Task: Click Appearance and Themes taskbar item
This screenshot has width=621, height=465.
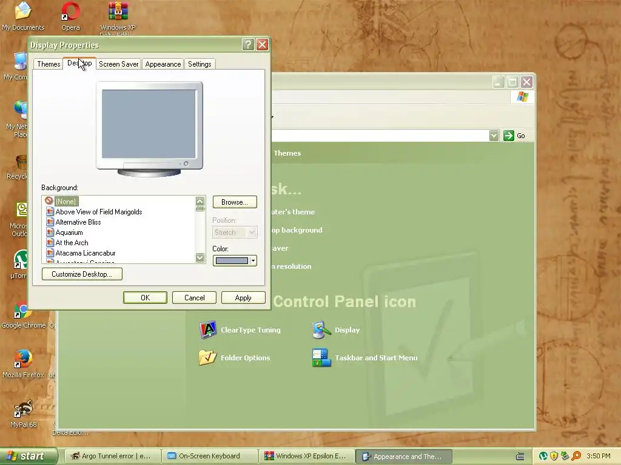Action: tap(403, 457)
